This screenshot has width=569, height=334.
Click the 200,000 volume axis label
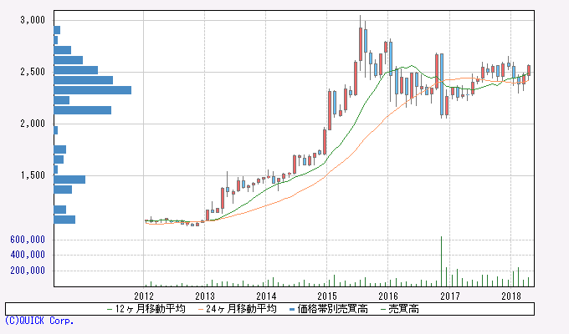pos(28,271)
